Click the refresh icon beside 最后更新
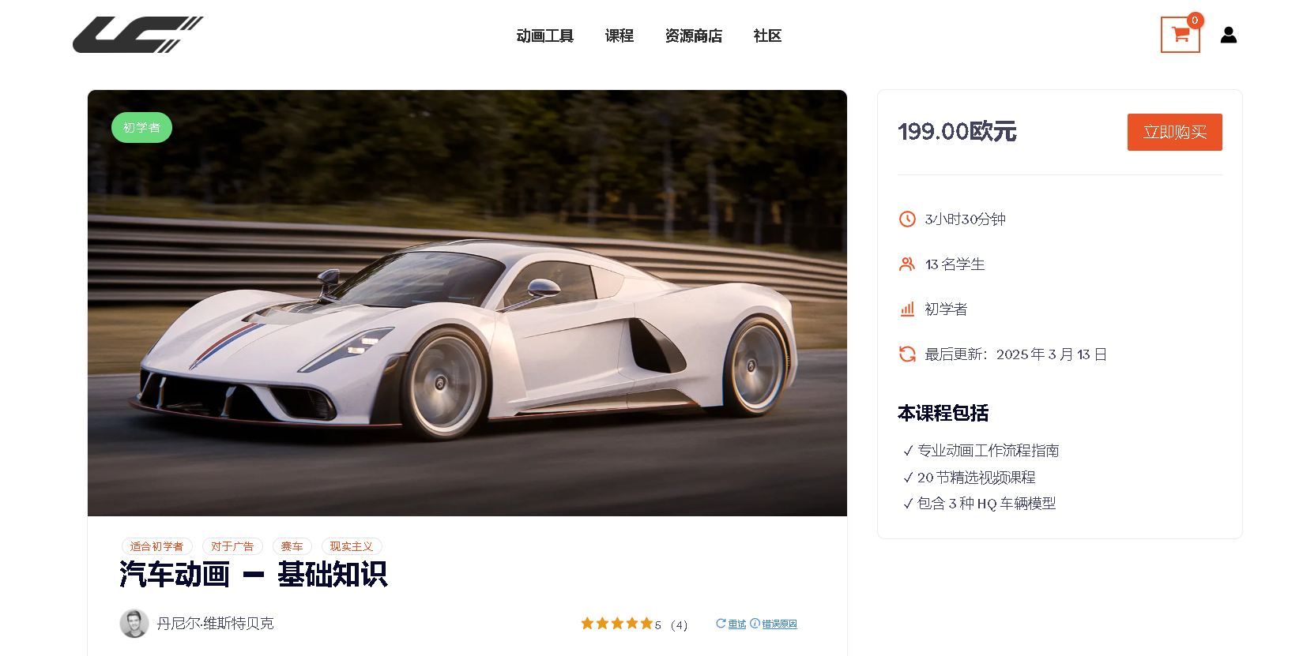Image resolution: width=1303 pixels, height=656 pixels. tap(907, 354)
